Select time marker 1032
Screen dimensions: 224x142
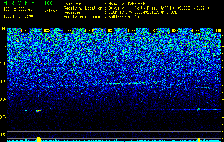[x=46, y=31]
